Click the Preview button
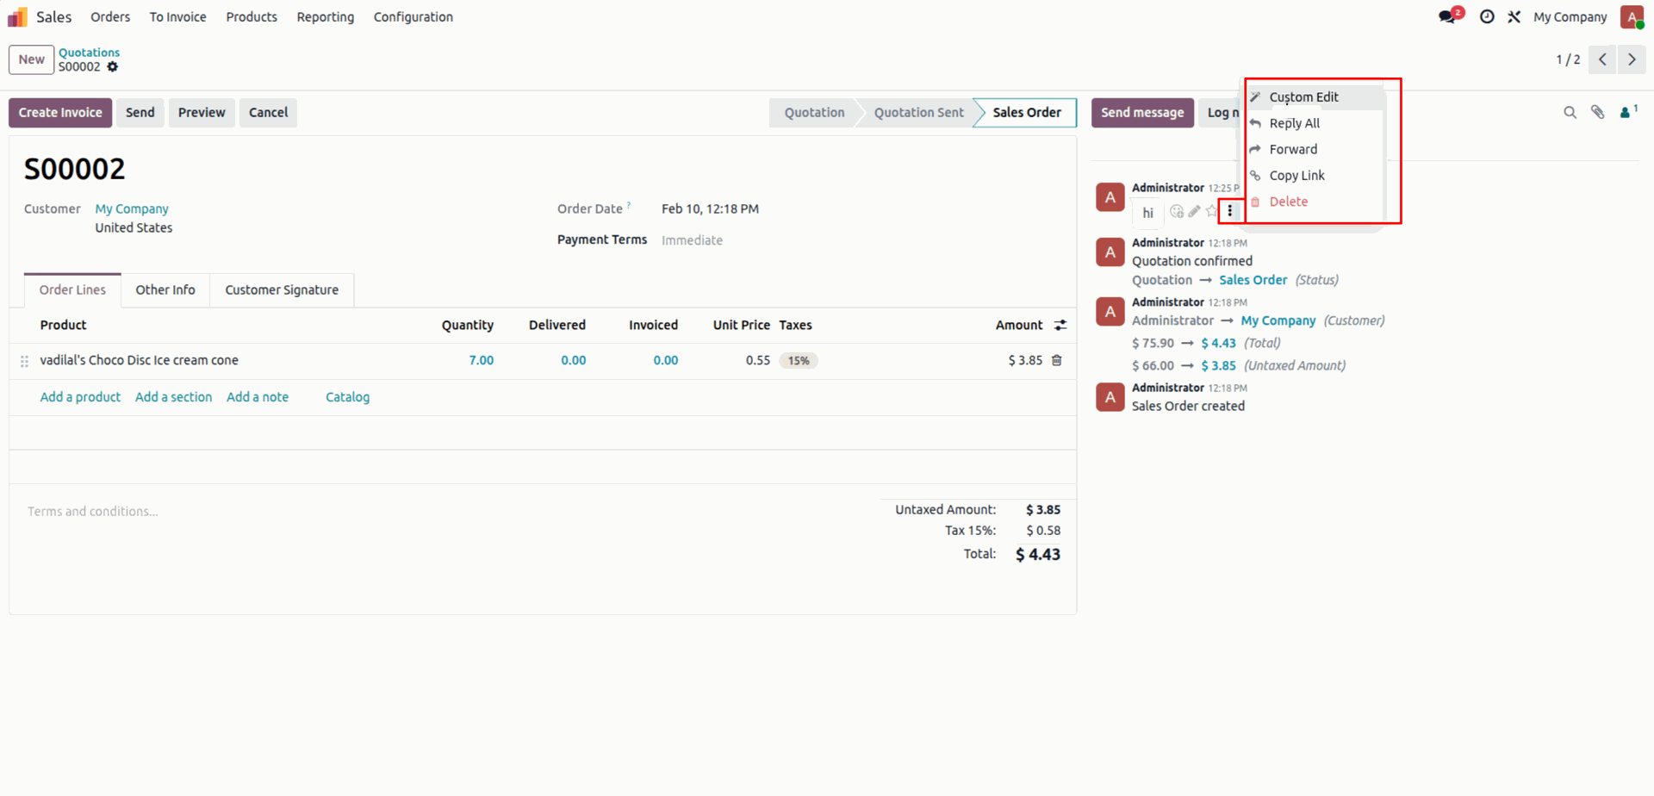This screenshot has height=796, width=1654. (202, 113)
